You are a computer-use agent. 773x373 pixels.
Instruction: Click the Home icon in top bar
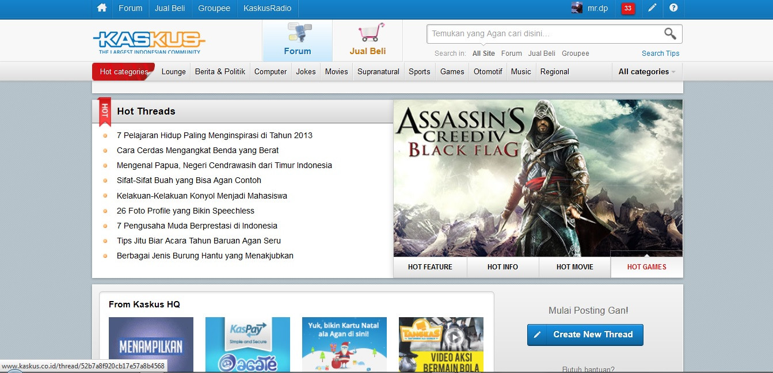pos(102,8)
